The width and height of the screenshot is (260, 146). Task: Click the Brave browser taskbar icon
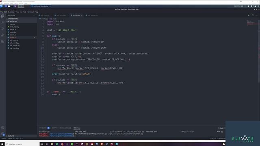click(102, 144)
